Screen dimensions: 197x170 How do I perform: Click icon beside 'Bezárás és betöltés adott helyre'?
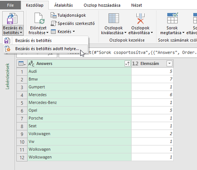[x=7, y=49]
